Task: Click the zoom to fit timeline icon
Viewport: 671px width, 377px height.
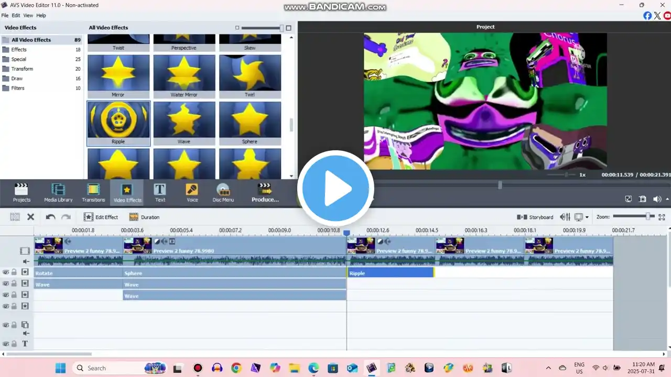Action: coord(662,217)
